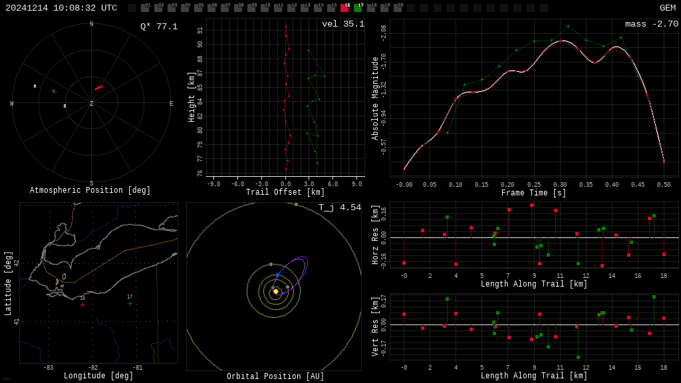Viewport: 681px width, 383px height.
Task: Click the N compass label on sky plot
Action: tap(91, 24)
